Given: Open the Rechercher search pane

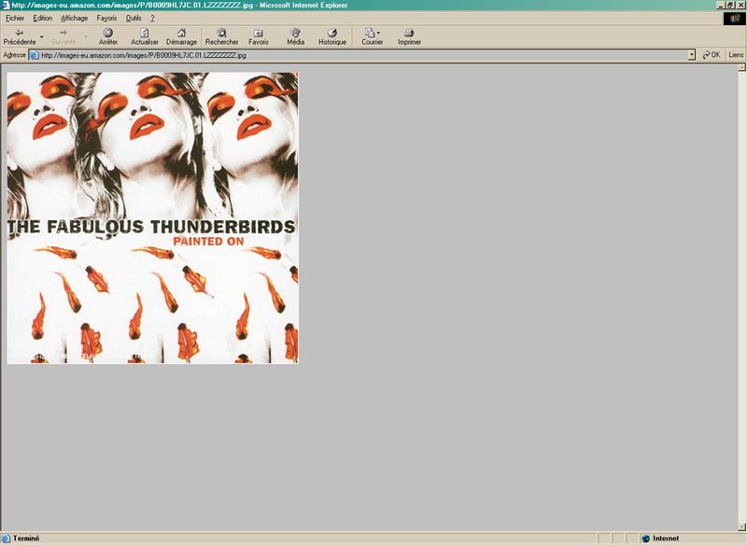Looking at the screenshot, I should coord(221,37).
